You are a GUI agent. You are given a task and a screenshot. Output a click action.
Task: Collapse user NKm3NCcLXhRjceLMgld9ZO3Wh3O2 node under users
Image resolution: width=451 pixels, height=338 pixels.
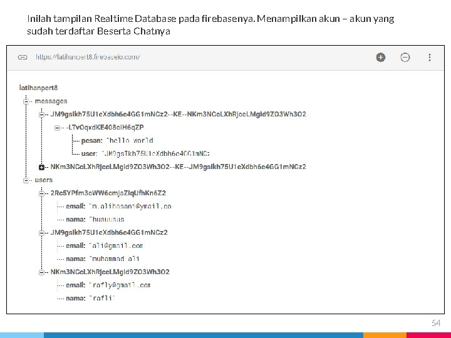pos(42,272)
